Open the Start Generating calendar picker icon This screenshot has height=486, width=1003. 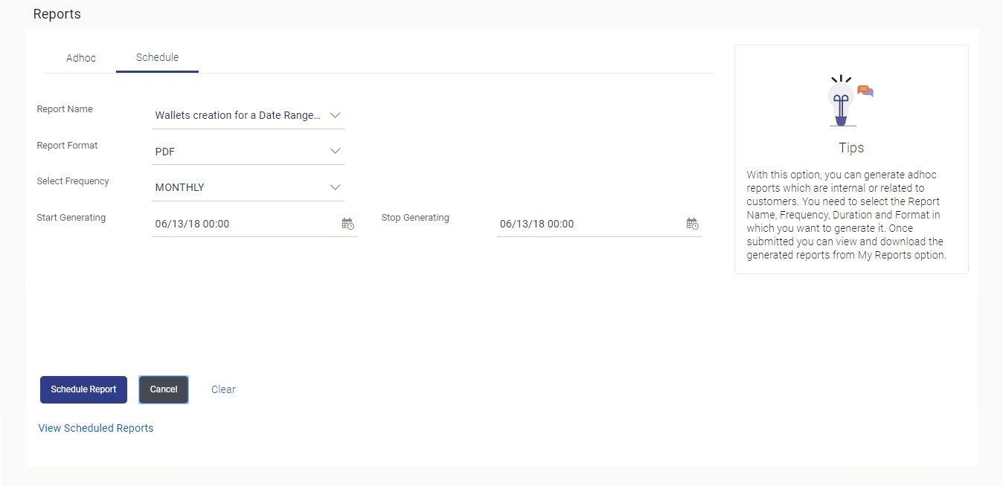347,224
